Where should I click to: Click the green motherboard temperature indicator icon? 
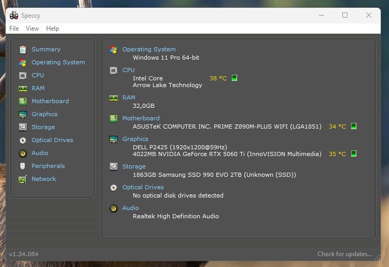(354, 126)
